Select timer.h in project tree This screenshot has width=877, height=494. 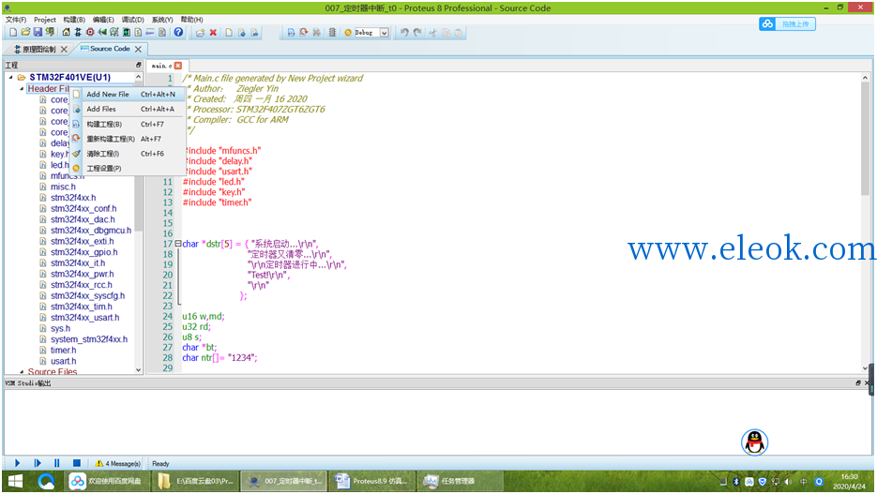pos(63,351)
